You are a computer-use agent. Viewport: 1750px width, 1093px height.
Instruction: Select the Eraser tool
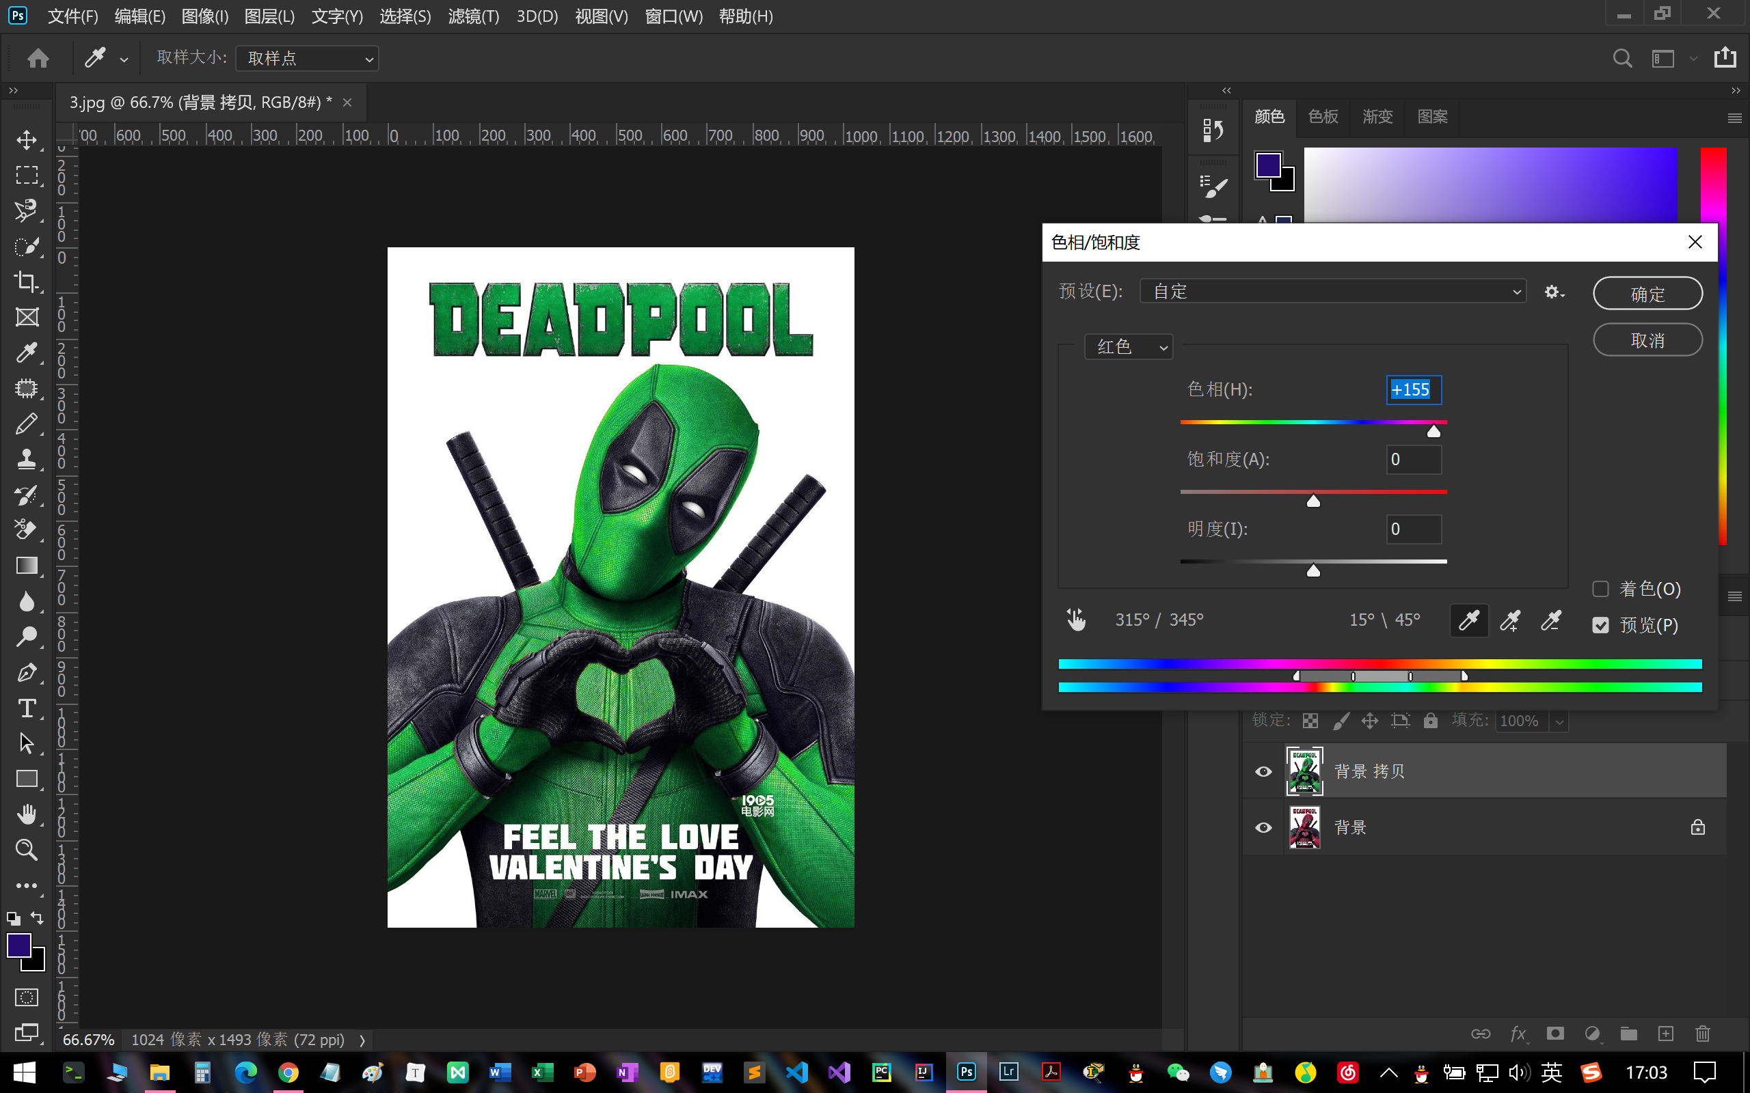[27, 530]
